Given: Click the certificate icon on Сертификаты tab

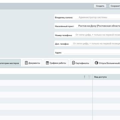Looking at the screenshot, I should coord(73,63).
